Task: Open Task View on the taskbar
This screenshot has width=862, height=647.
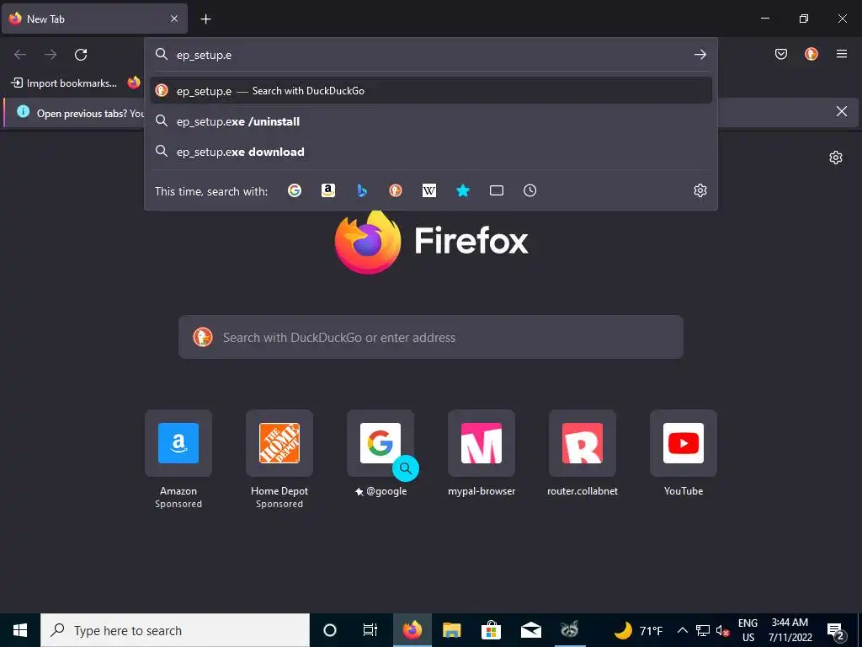Action: tap(370, 630)
